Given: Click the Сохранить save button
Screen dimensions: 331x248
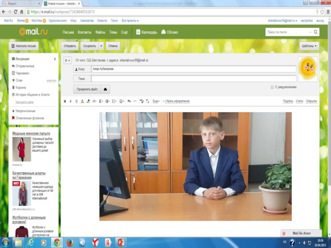Looking at the screenshot, I should (89, 46).
